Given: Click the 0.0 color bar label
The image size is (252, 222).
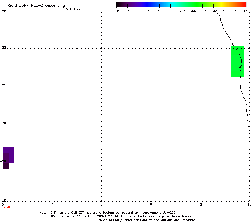Looking at the screenshot, I should (235, 11).
